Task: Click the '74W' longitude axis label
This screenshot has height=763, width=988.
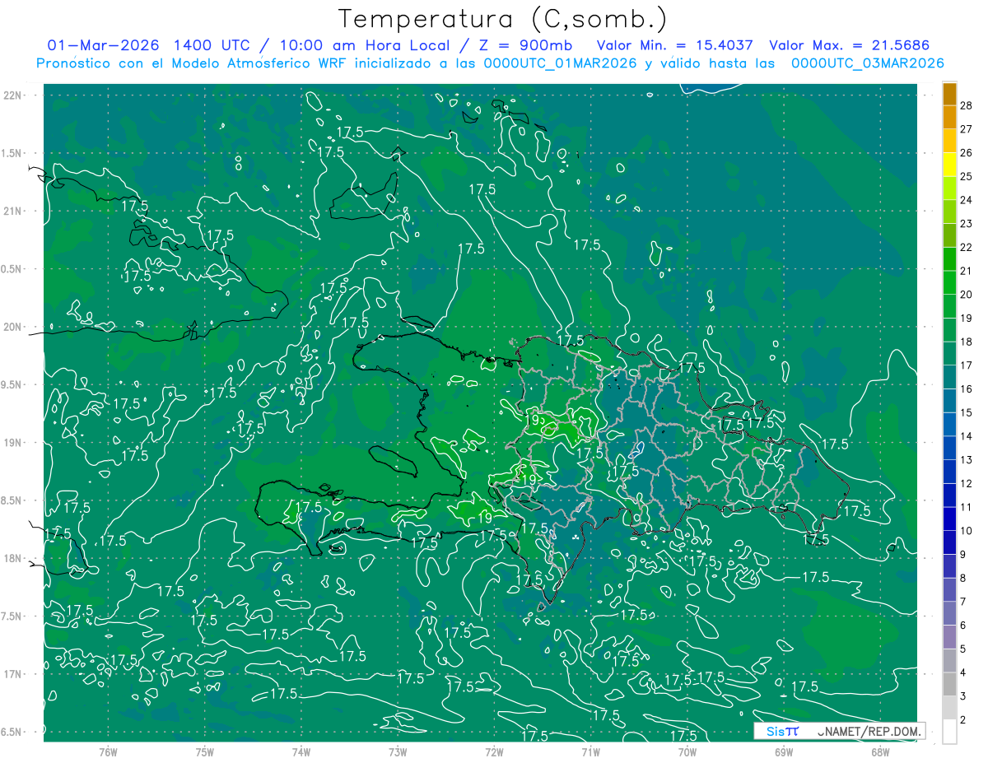Action: point(301,752)
